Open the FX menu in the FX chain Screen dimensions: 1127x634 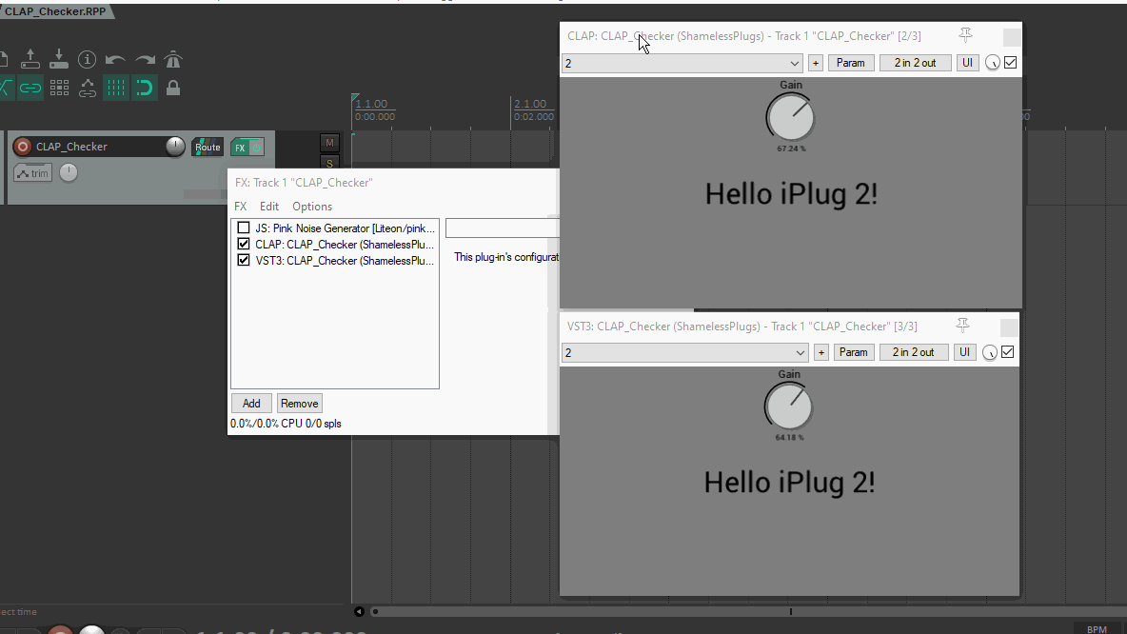241,206
